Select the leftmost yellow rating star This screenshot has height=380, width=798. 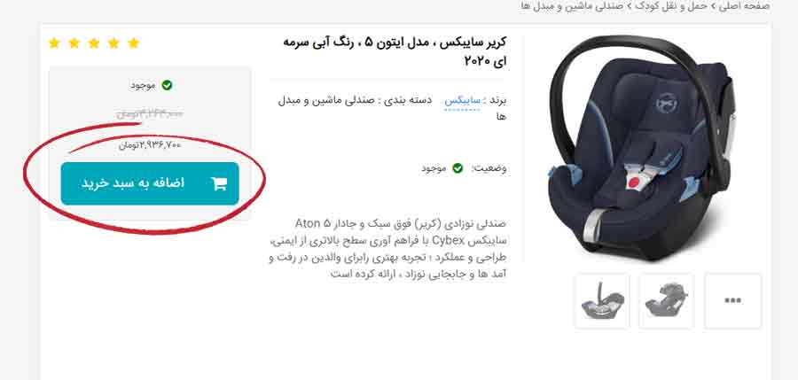[54, 43]
